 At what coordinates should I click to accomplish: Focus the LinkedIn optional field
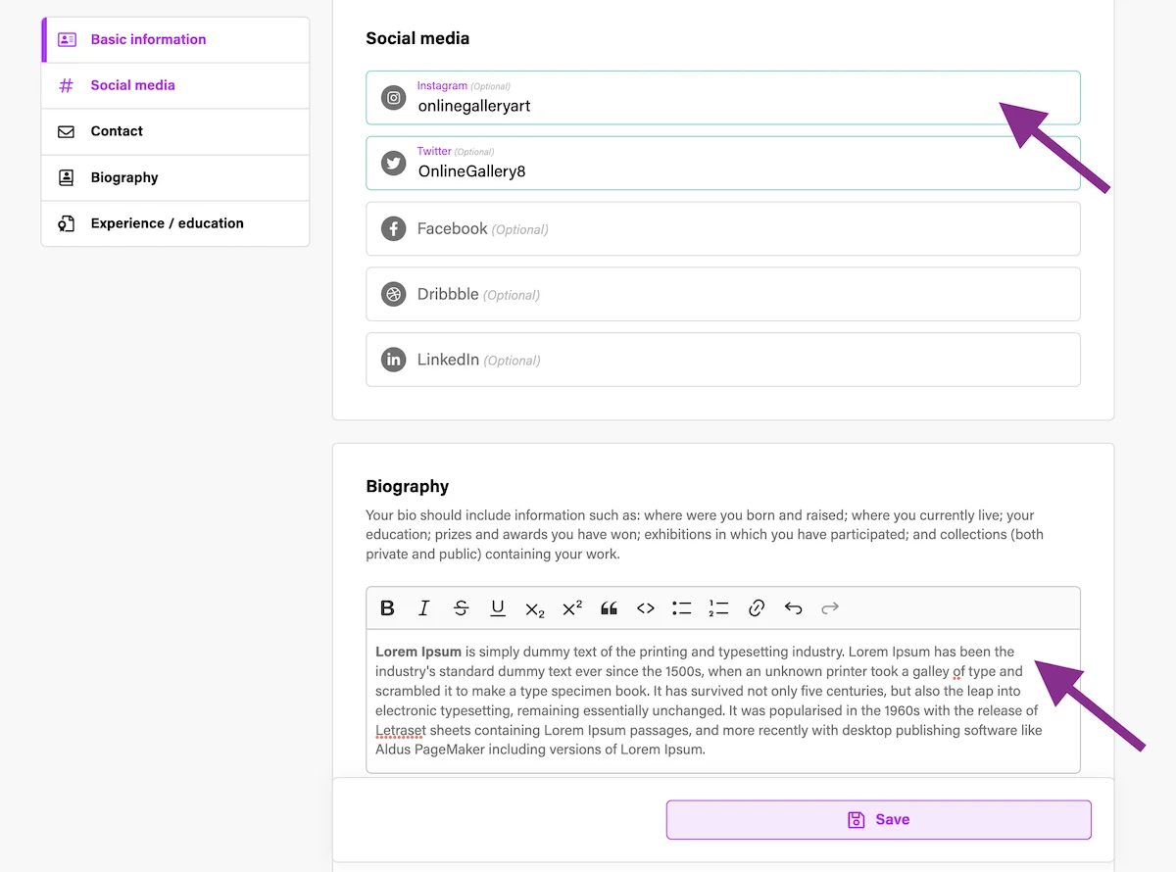coord(723,360)
